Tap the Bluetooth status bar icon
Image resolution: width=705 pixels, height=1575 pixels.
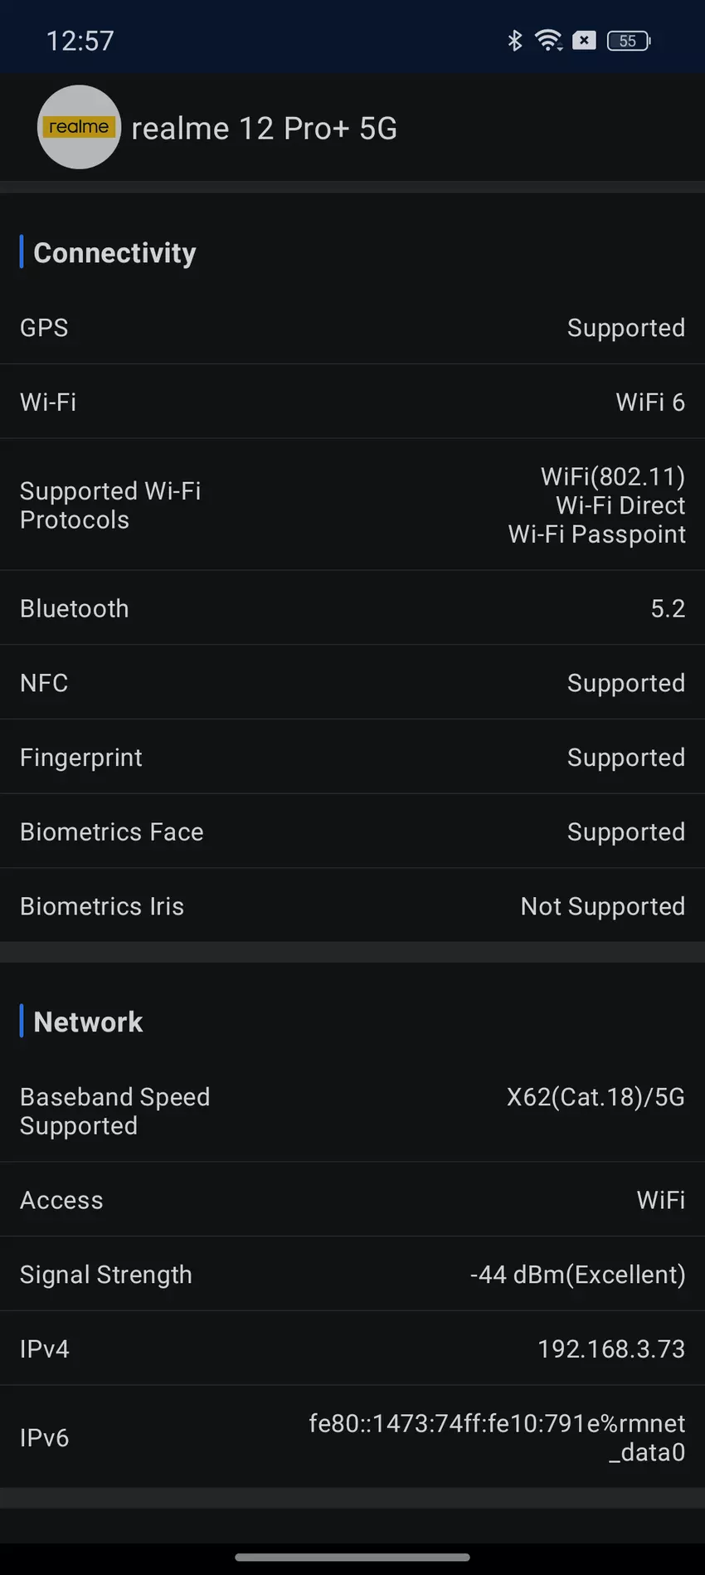pos(514,40)
